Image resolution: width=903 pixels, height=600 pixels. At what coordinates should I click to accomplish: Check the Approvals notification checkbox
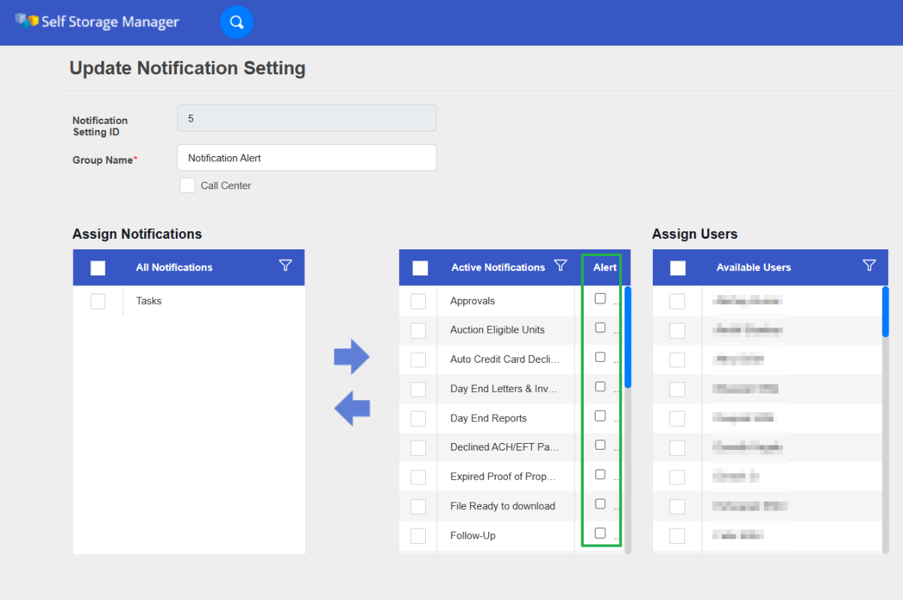tap(418, 300)
